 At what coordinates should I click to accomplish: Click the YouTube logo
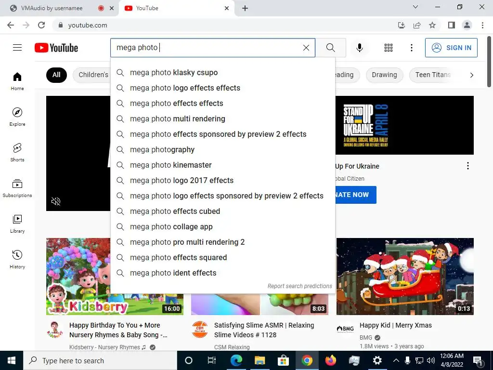coord(56,48)
